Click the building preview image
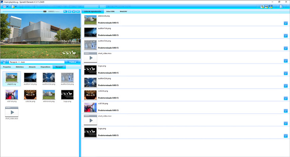Viewport: 290px width, 157px height. click(40, 36)
